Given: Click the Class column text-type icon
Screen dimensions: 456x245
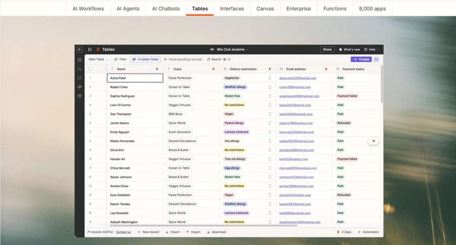Looking at the screenshot, I should 169,69.
